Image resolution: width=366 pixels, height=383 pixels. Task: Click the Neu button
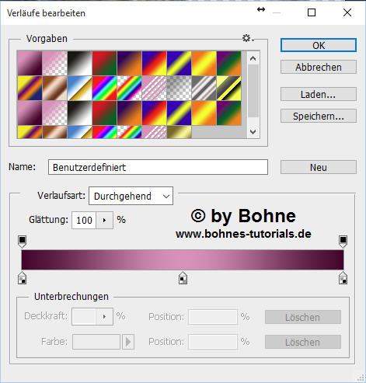pyautogui.click(x=319, y=167)
